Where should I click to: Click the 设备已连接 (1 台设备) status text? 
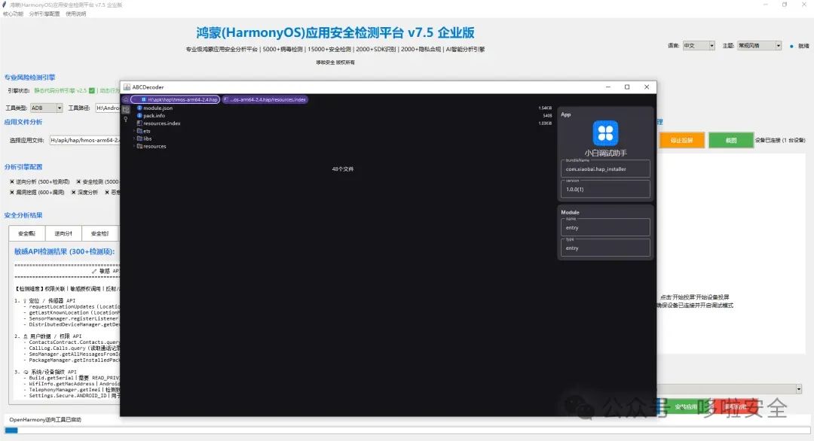(780, 141)
